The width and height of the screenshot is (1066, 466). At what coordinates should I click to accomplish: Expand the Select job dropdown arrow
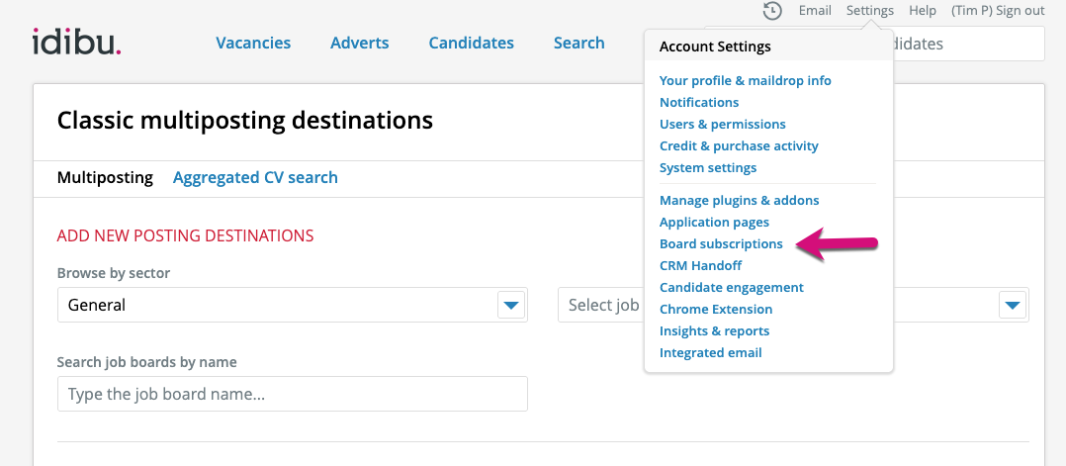point(1013,305)
